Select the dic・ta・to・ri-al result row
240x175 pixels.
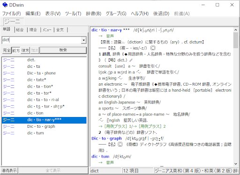point(44,100)
